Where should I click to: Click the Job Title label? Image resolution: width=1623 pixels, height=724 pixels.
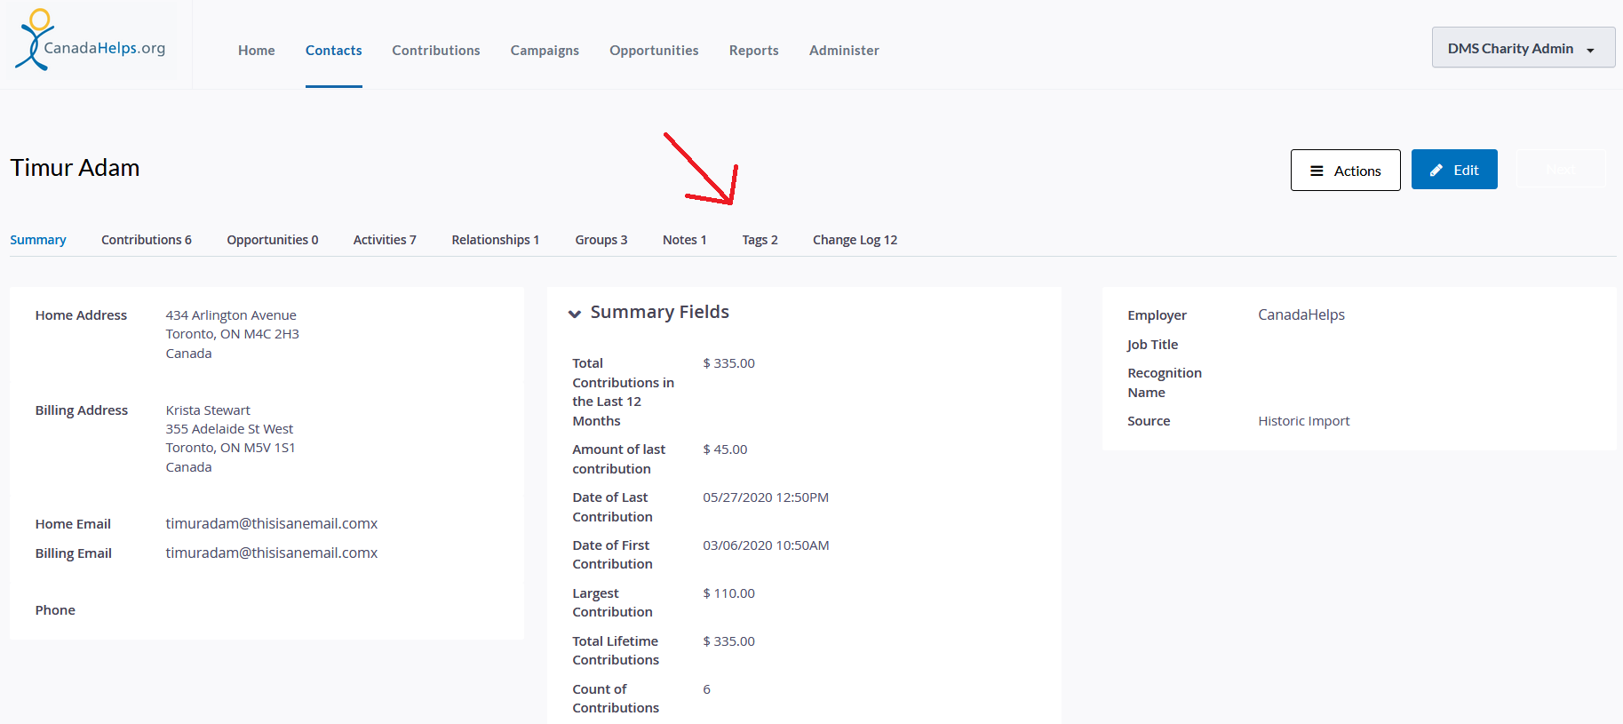pos(1153,345)
